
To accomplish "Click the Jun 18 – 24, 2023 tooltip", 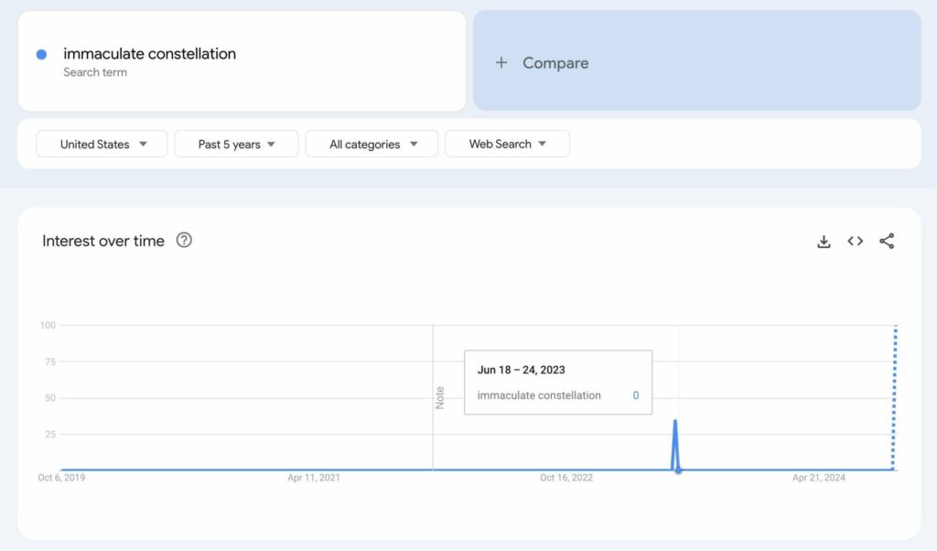I will [x=557, y=381].
